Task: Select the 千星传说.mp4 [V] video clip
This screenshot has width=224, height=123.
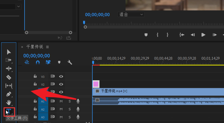Action: [158, 92]
